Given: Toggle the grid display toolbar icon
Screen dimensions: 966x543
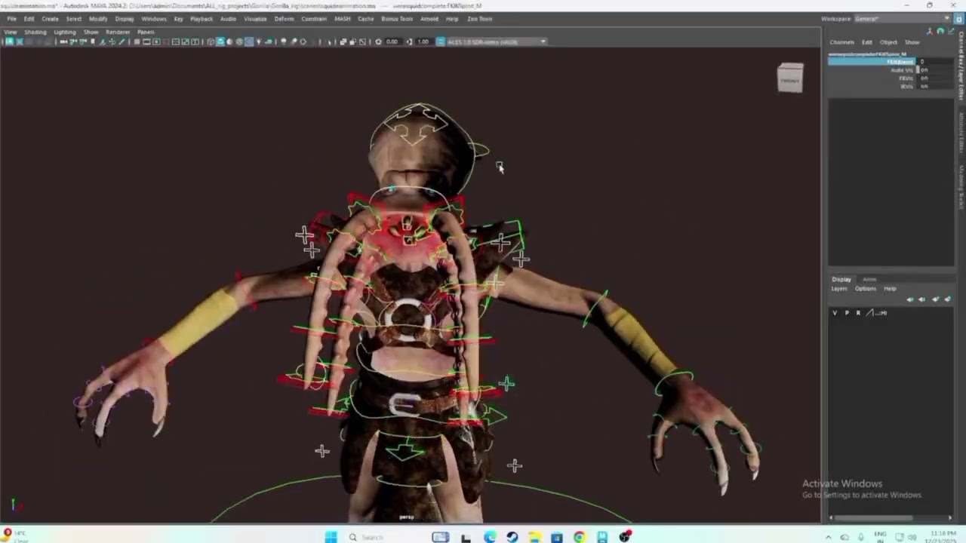Looking at the screenshot, I should (x=137, y=41).
